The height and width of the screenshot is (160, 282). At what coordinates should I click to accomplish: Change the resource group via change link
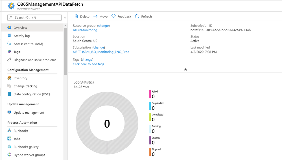point(103,25)
